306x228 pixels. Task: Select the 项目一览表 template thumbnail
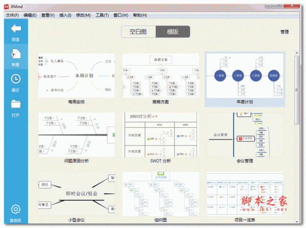pyautogui.click(x=245, y=194)
